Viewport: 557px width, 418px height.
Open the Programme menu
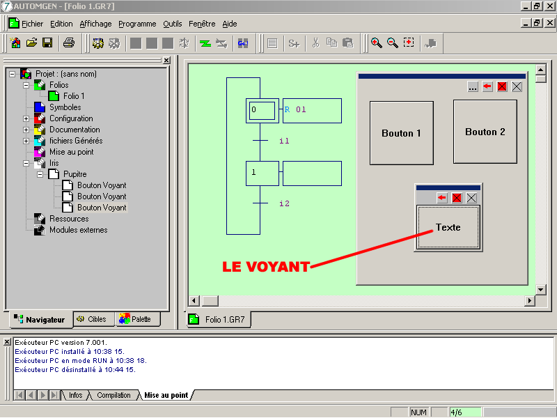(137, 24)
